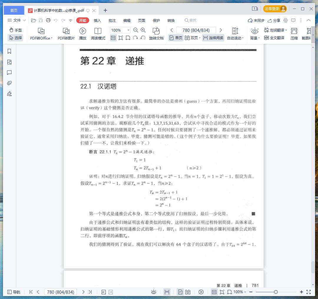Image resolution: width=318 pixels, height=299 pixels.
Task: Click fit page icon in toolbar
Action: 121,38
